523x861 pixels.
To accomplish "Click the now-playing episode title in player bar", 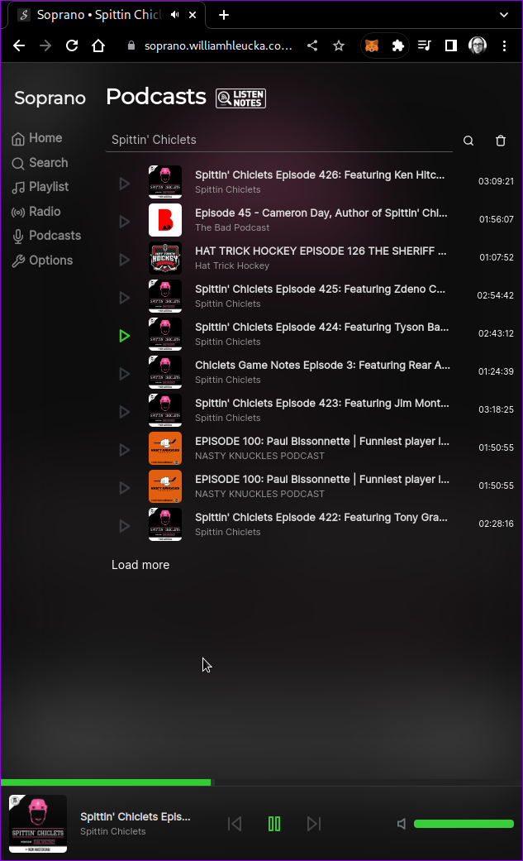I will click(135, 816).
